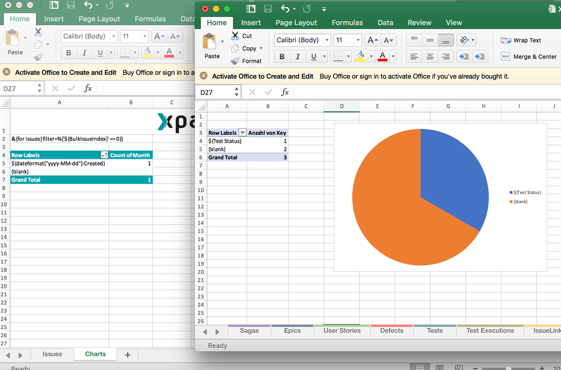Image resolution: width=561 pixels, height=370 pixels.
Task: Add new sheet with plus in back window
Action: tap(127, 355)
